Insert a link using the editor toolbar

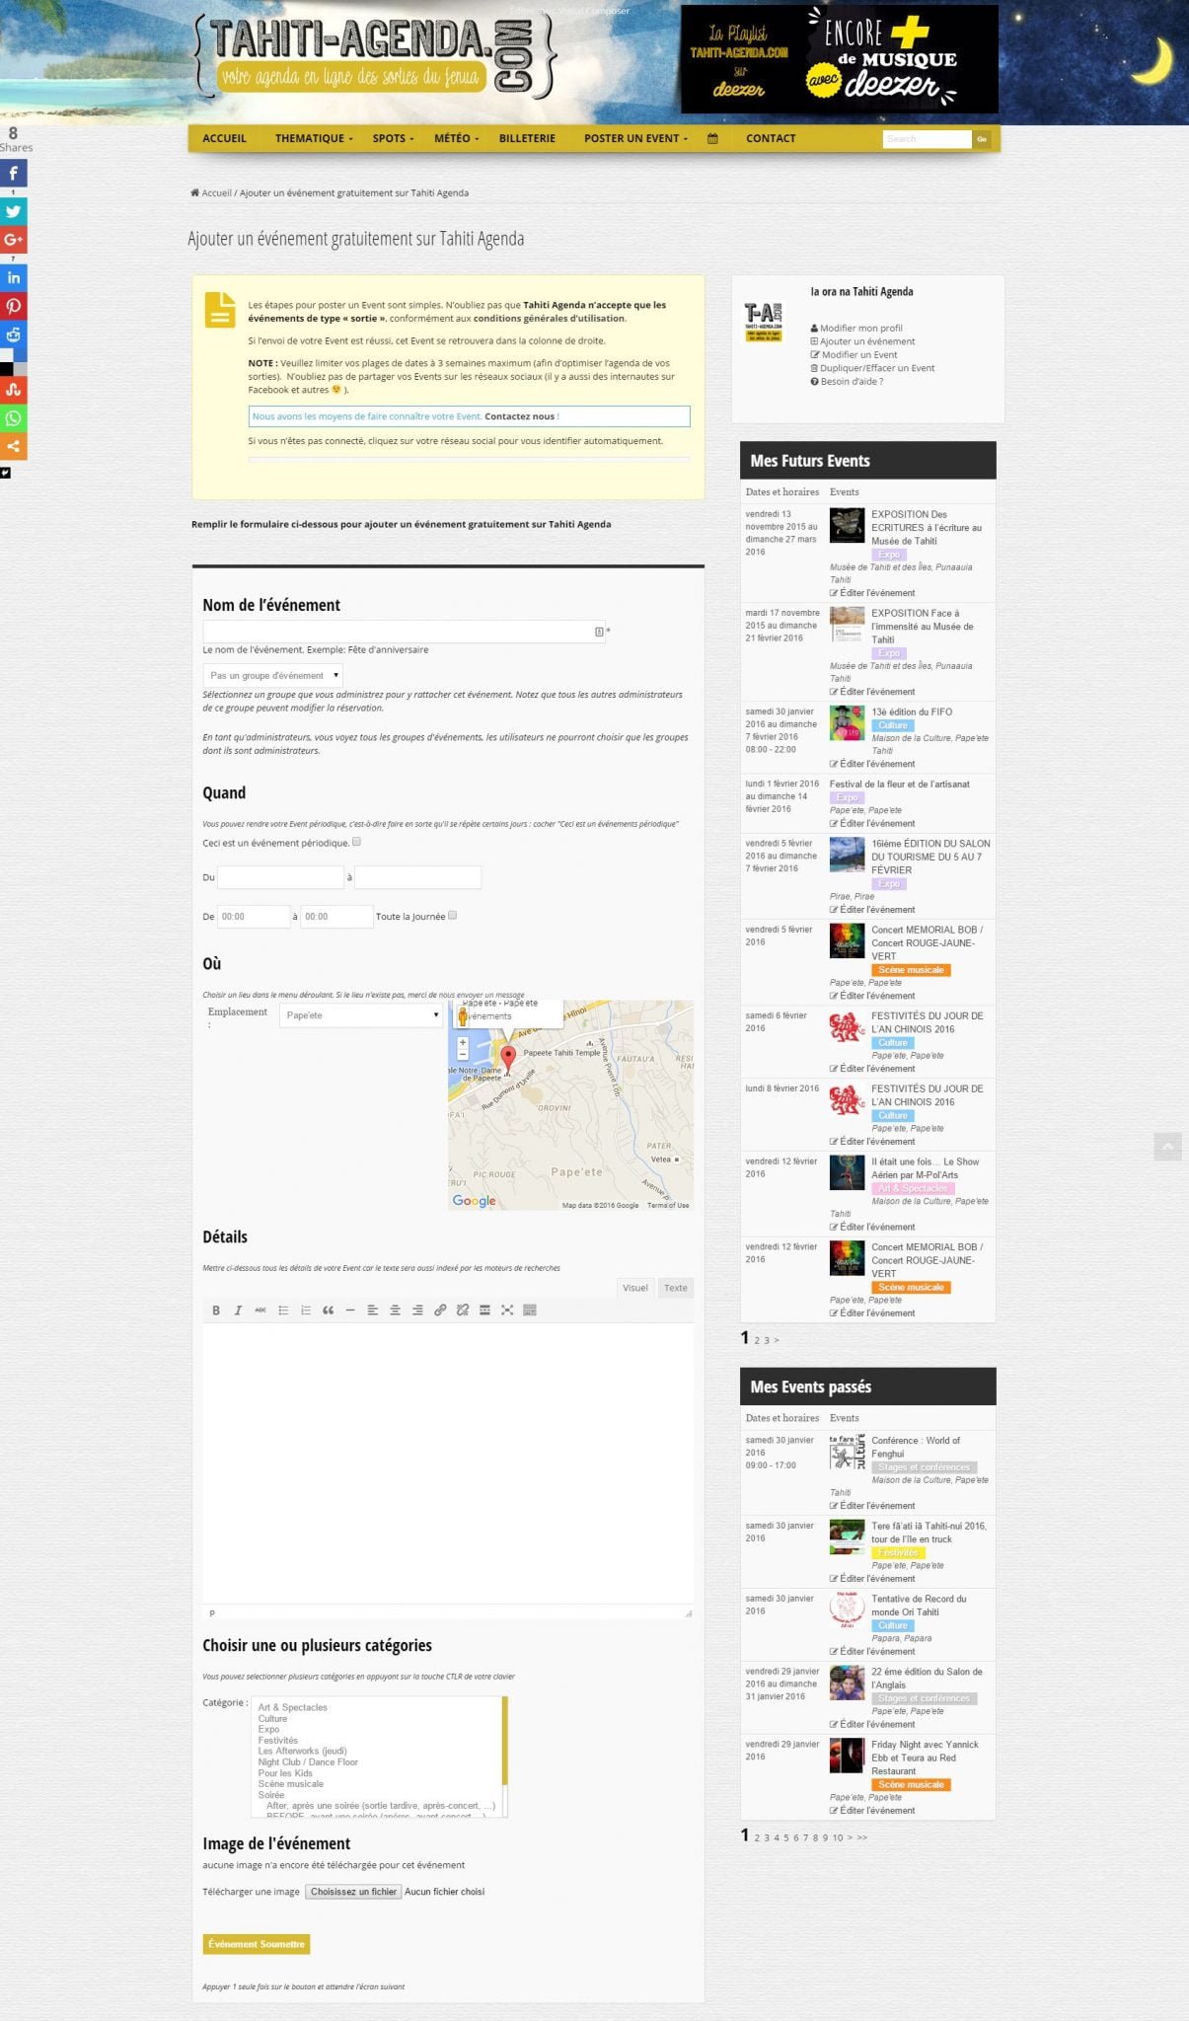coord(440,1310)
